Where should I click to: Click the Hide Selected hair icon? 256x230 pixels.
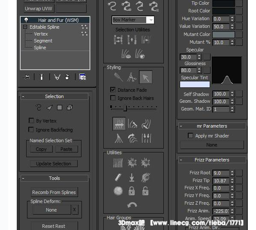(x=126, y=54)
